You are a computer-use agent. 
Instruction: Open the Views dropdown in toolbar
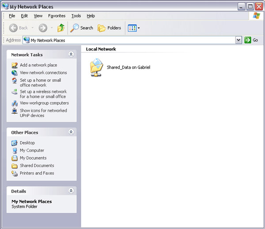(134, 28)
